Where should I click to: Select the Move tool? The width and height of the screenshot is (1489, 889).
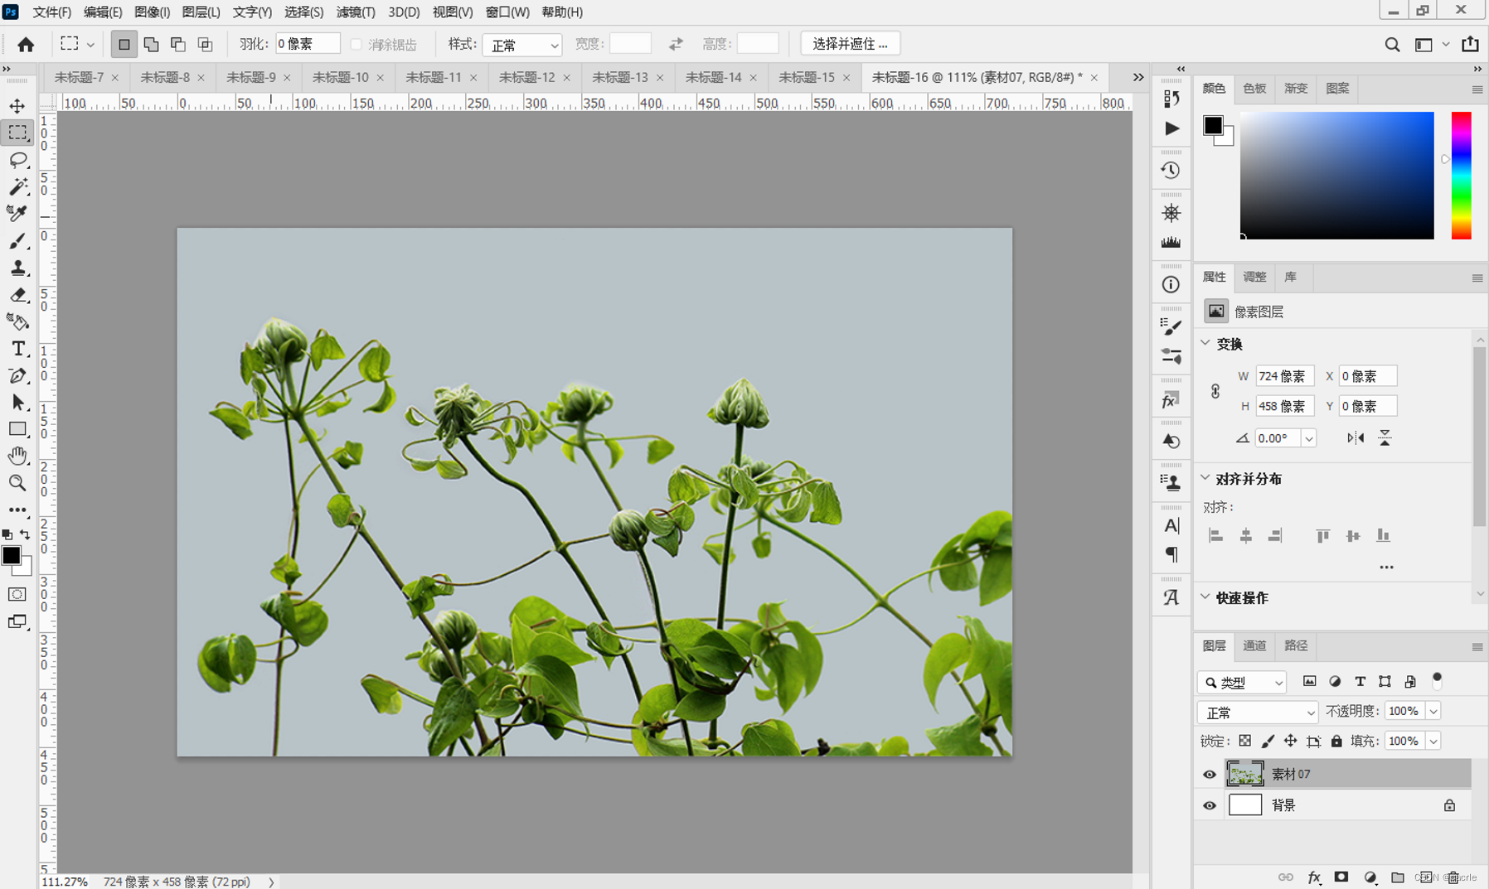point(17,106)
